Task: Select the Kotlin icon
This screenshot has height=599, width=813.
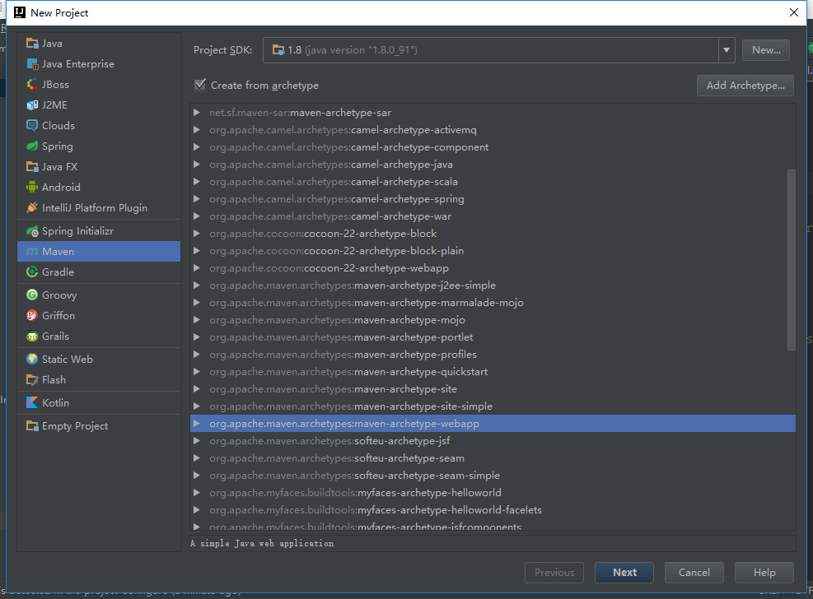Action: [32, 403]
